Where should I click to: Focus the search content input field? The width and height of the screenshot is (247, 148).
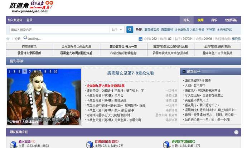[60, 30]
